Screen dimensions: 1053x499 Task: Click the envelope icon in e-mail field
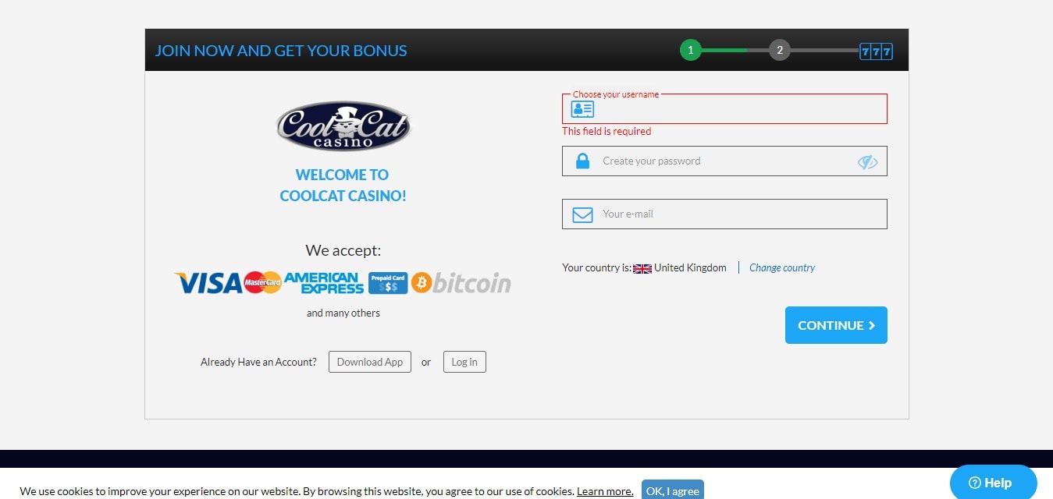(582, 214)
